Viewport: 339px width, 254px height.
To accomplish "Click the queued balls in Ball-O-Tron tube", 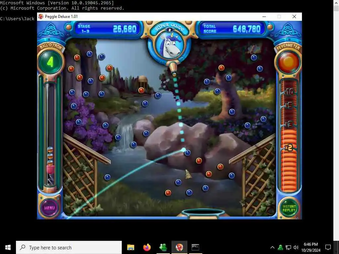I will coord(50,156).
